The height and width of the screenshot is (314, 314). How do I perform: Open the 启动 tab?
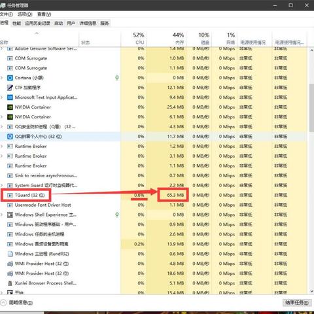pos(58,24)
